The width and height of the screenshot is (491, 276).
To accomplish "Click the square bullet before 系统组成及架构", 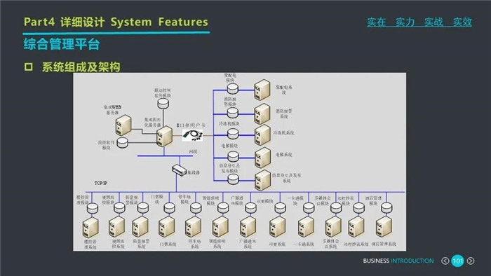I will pyautogui.click(x=29, y=67).
